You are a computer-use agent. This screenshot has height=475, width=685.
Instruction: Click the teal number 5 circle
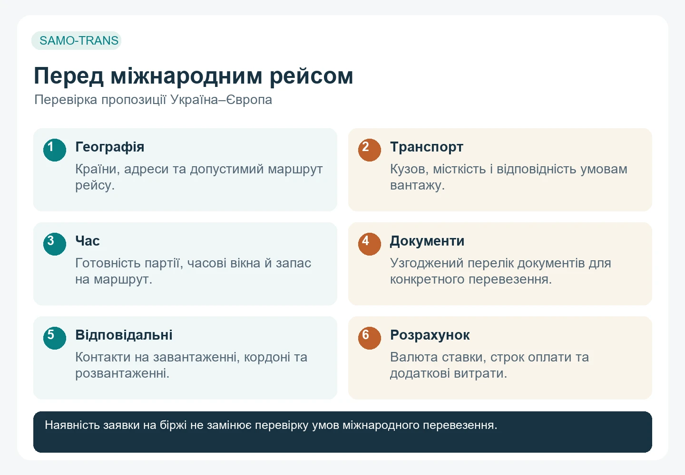(55, 338)
